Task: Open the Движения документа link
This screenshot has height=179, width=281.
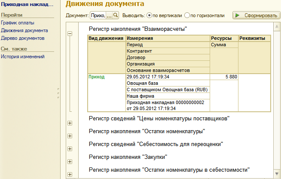Action: [24, 30]
